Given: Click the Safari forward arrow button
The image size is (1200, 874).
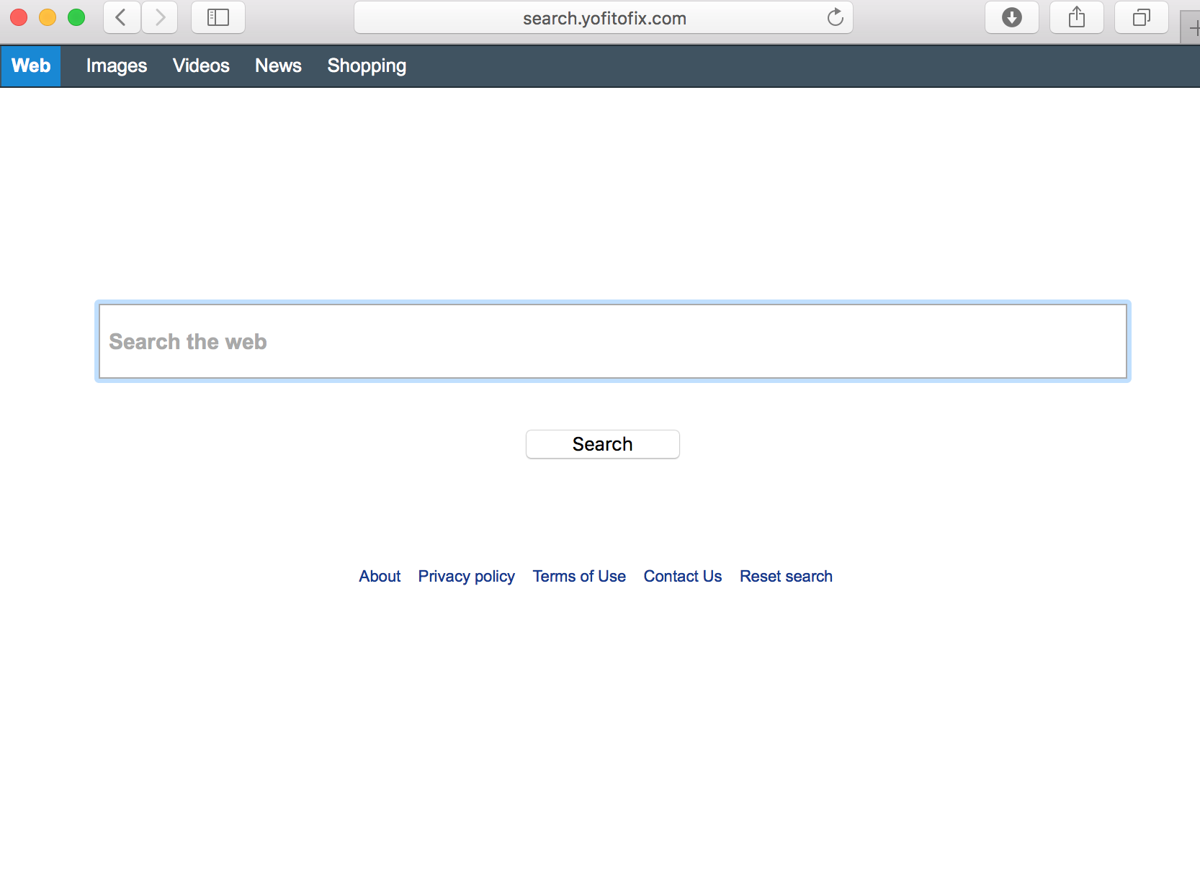Looking at the screenshot, I should pyautogui.click(x=160, y=17).
